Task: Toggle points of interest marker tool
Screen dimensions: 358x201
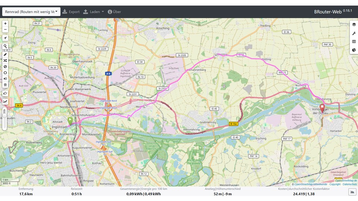Action: (5, 79)
